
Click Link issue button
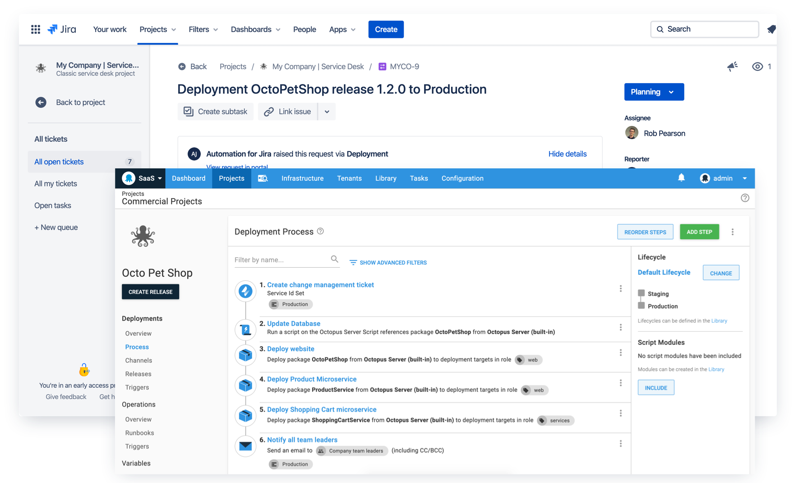[x=288, y=111]
